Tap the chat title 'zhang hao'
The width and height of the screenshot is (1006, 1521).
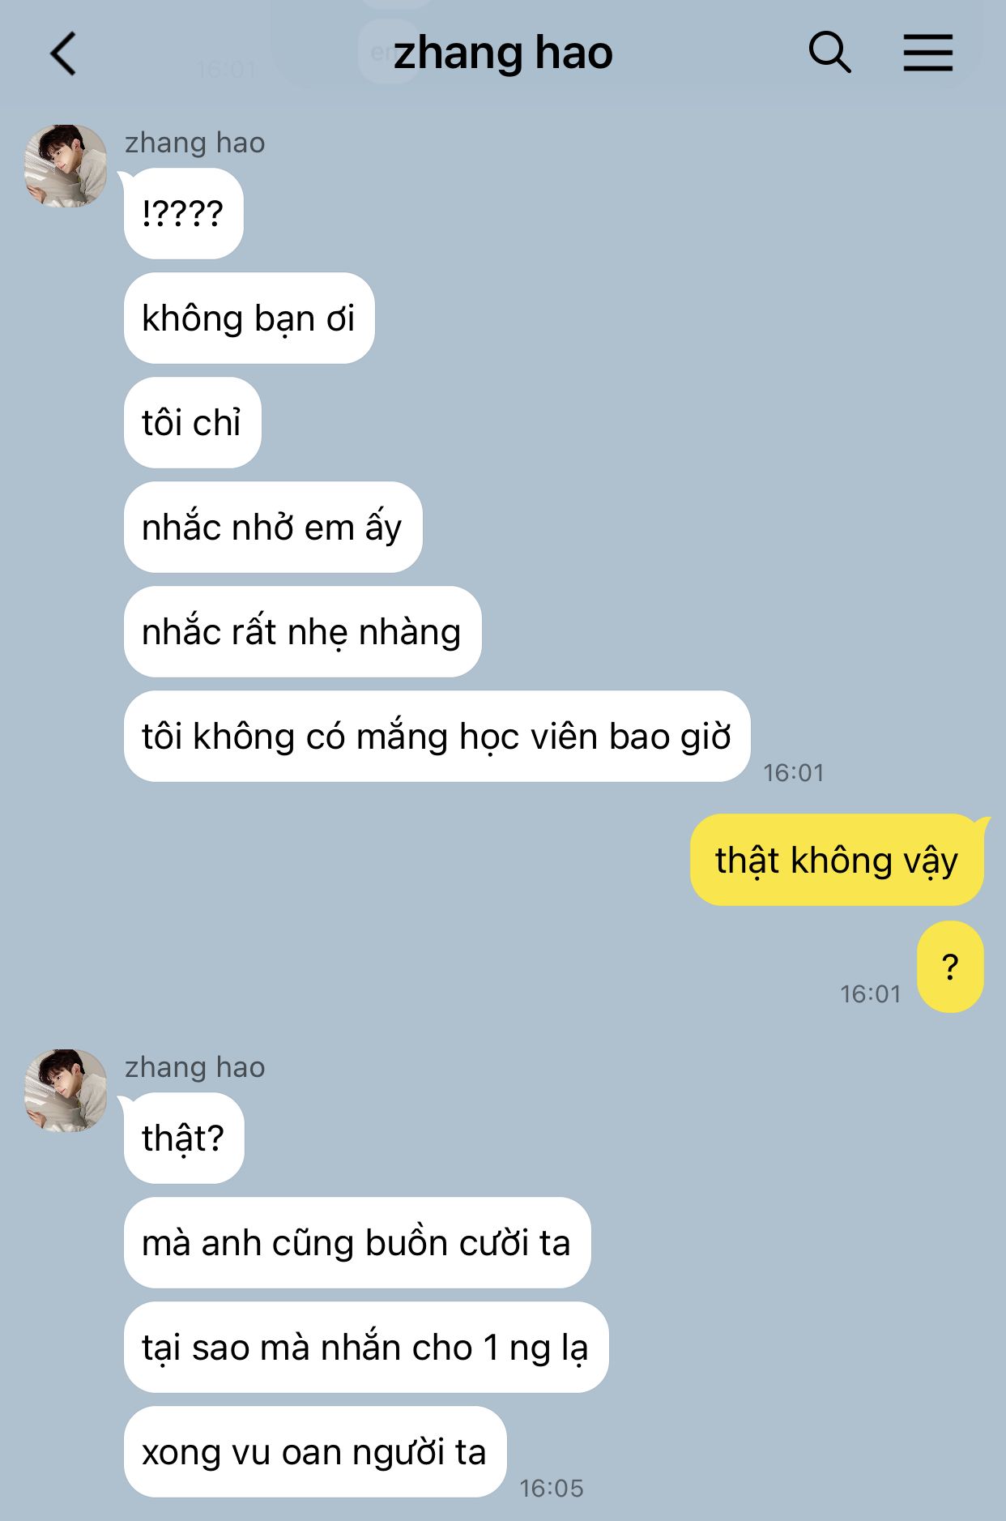pos(503,53)
